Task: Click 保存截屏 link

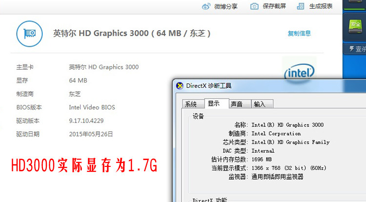Action: (274, 6)
